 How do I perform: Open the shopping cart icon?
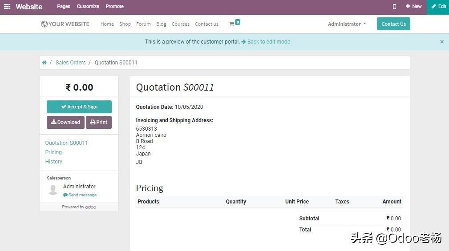(232, 24)
